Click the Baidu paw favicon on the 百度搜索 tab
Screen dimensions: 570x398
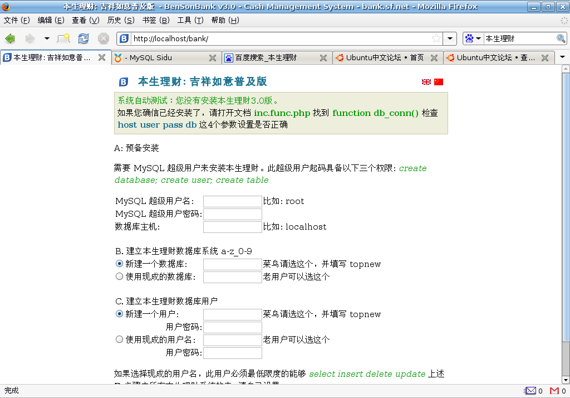point(229,57)
